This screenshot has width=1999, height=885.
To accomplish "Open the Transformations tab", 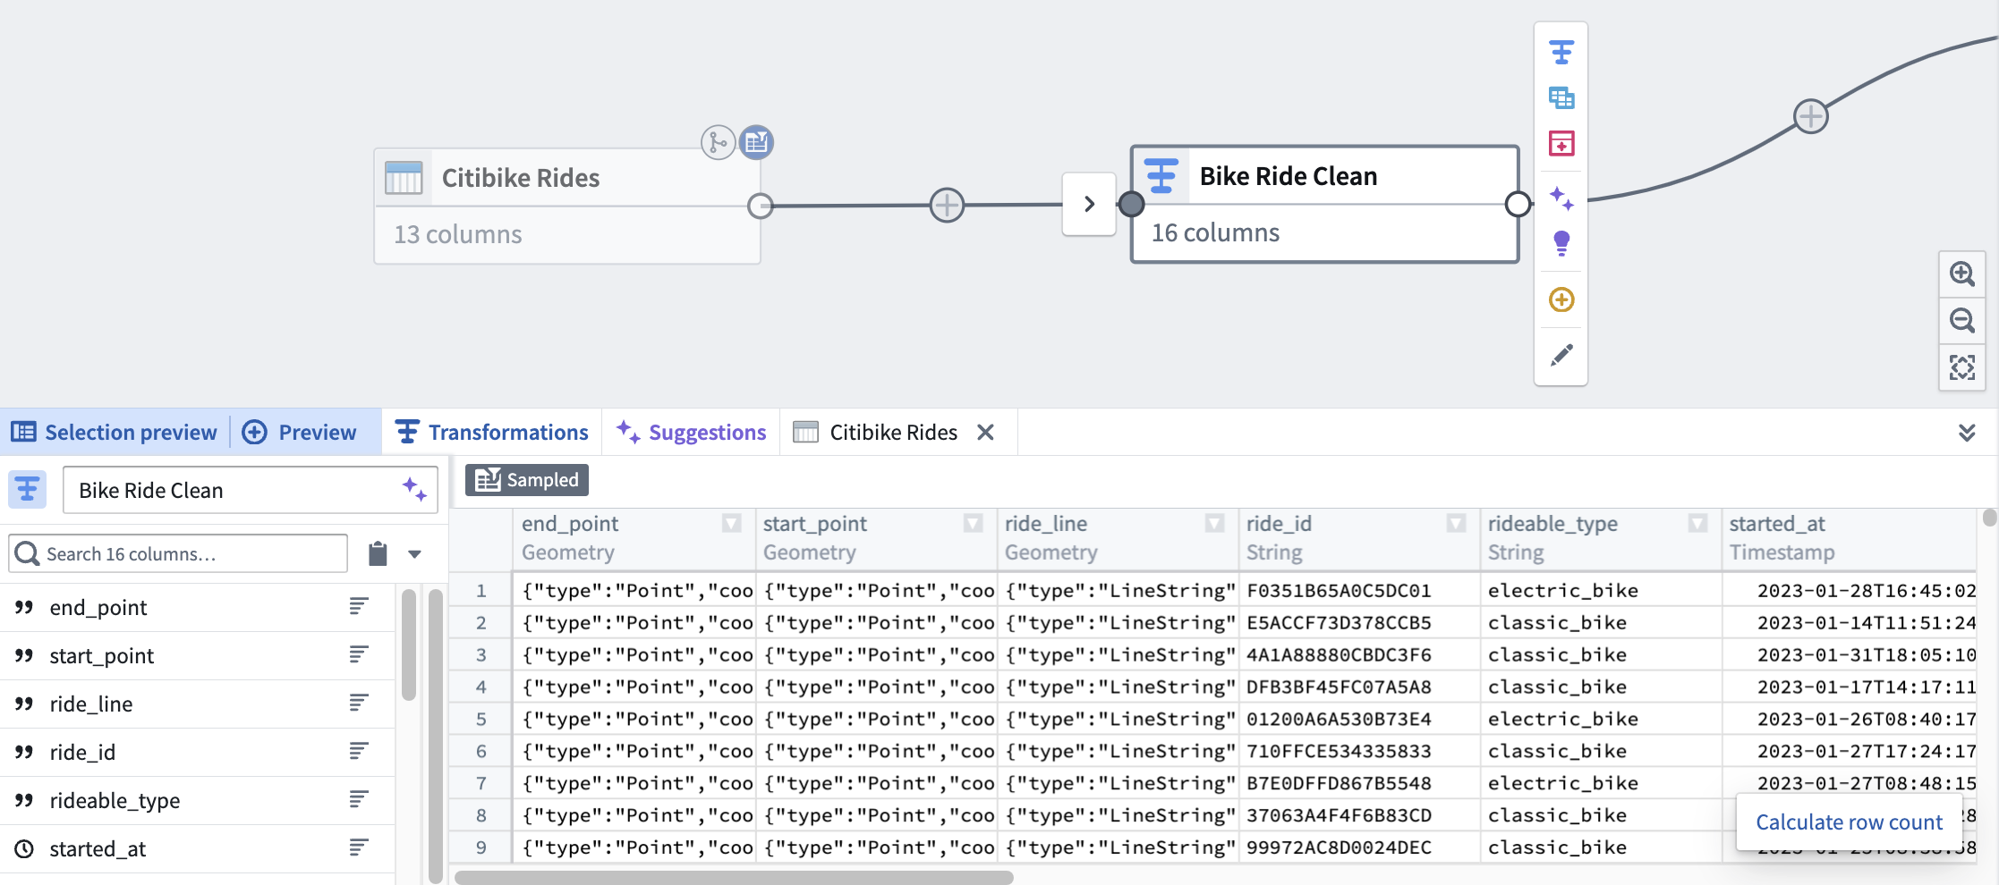I will click(492, 433).
